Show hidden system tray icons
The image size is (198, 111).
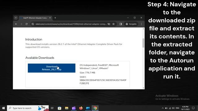pyautogui.click(x=163, y=108)
